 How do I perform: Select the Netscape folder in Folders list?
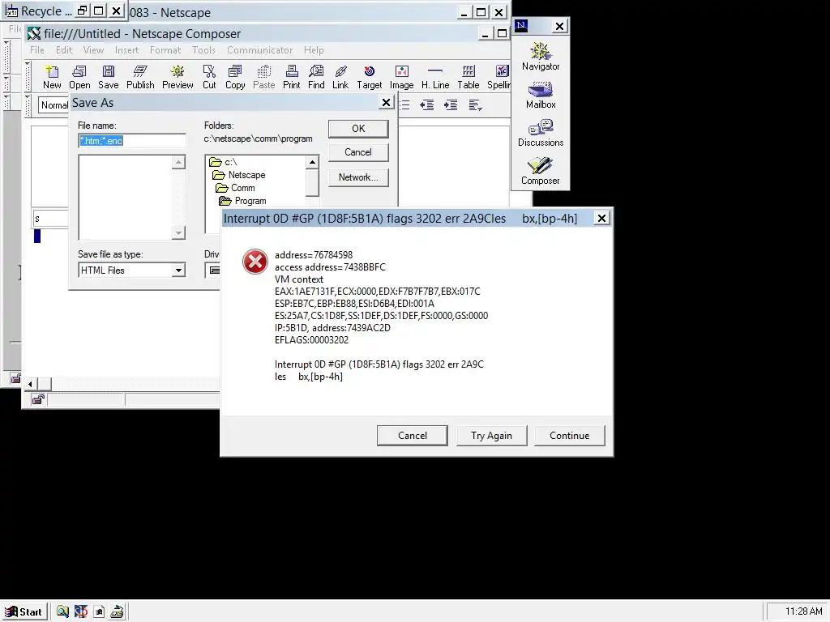(239, 175)
